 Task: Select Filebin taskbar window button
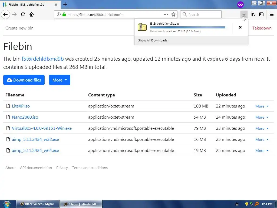tap(81, 204)
